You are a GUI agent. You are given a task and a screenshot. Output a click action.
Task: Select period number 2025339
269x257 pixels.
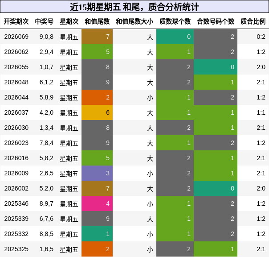pyautogui.click(x=16, y=219)
